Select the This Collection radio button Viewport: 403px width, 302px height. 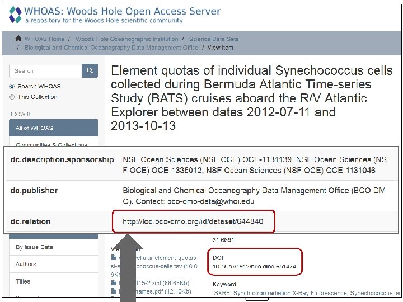[x=12, y=97]
